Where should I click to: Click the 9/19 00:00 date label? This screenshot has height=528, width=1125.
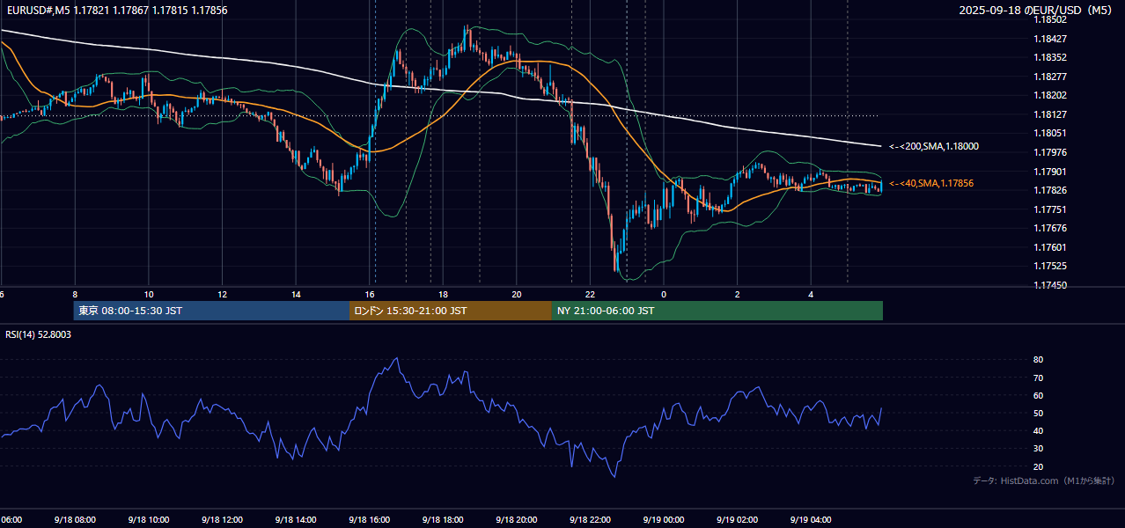pyautogui.click(x=664, y=519)
